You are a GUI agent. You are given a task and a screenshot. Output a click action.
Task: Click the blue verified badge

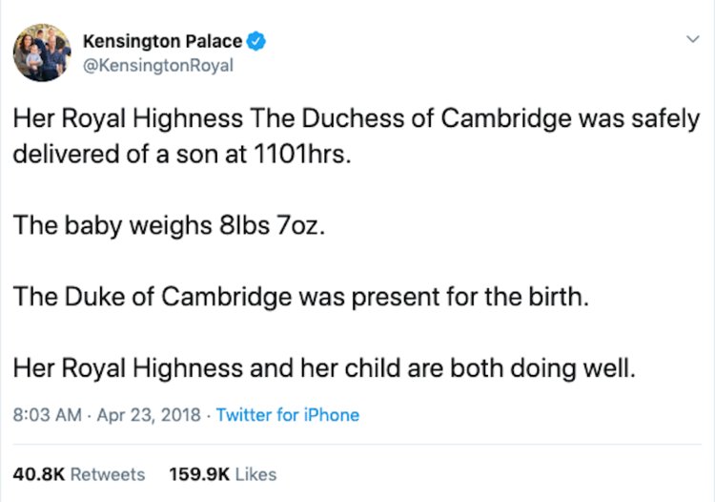(257, 41)
